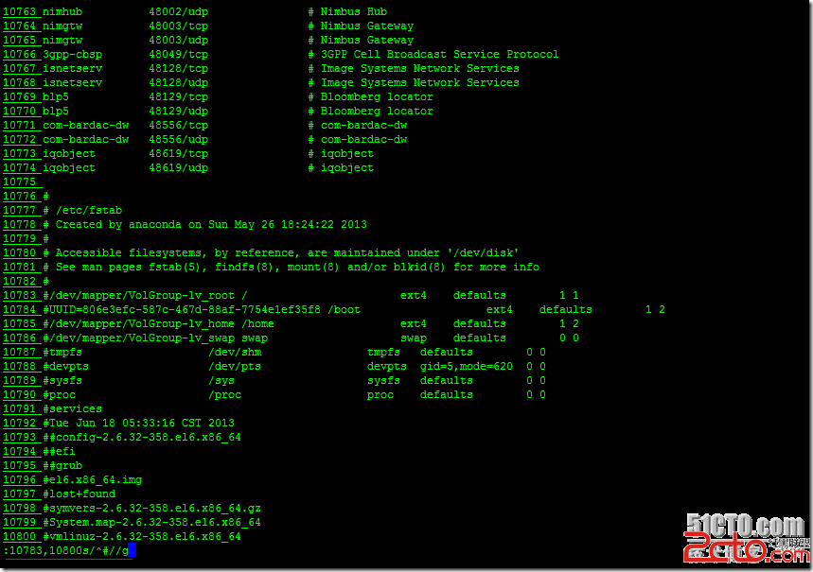Image resolution: width=813 pixels, height=572 pixels.
Task: Click "#/dev/mapper/VolGroup-lv_home" on line 10785
Action: (x=139, y=324)
